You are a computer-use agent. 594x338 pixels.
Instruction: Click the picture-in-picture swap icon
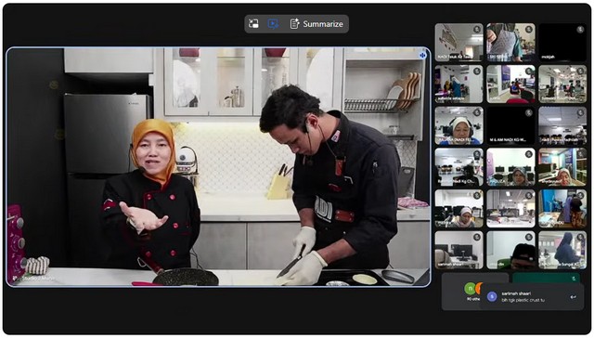click(x=253, y=24)
